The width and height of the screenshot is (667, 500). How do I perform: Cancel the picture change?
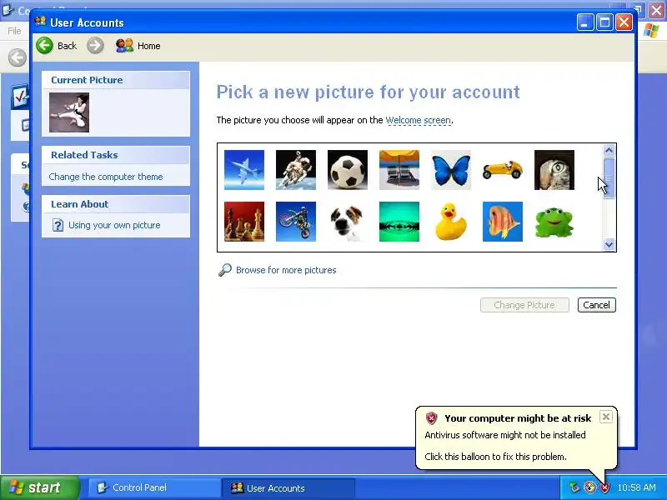point(596,305)
